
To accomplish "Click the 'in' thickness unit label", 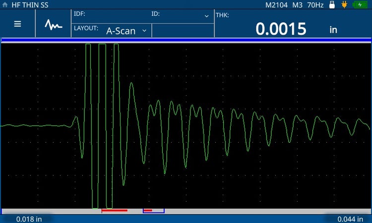I will pos(333,30).
